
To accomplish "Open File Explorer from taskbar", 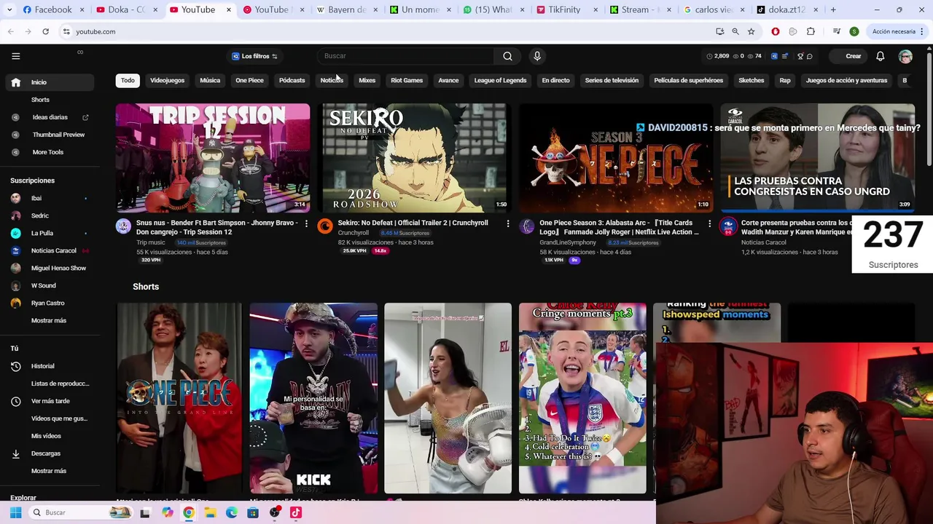I will click(x=210, y=512).
